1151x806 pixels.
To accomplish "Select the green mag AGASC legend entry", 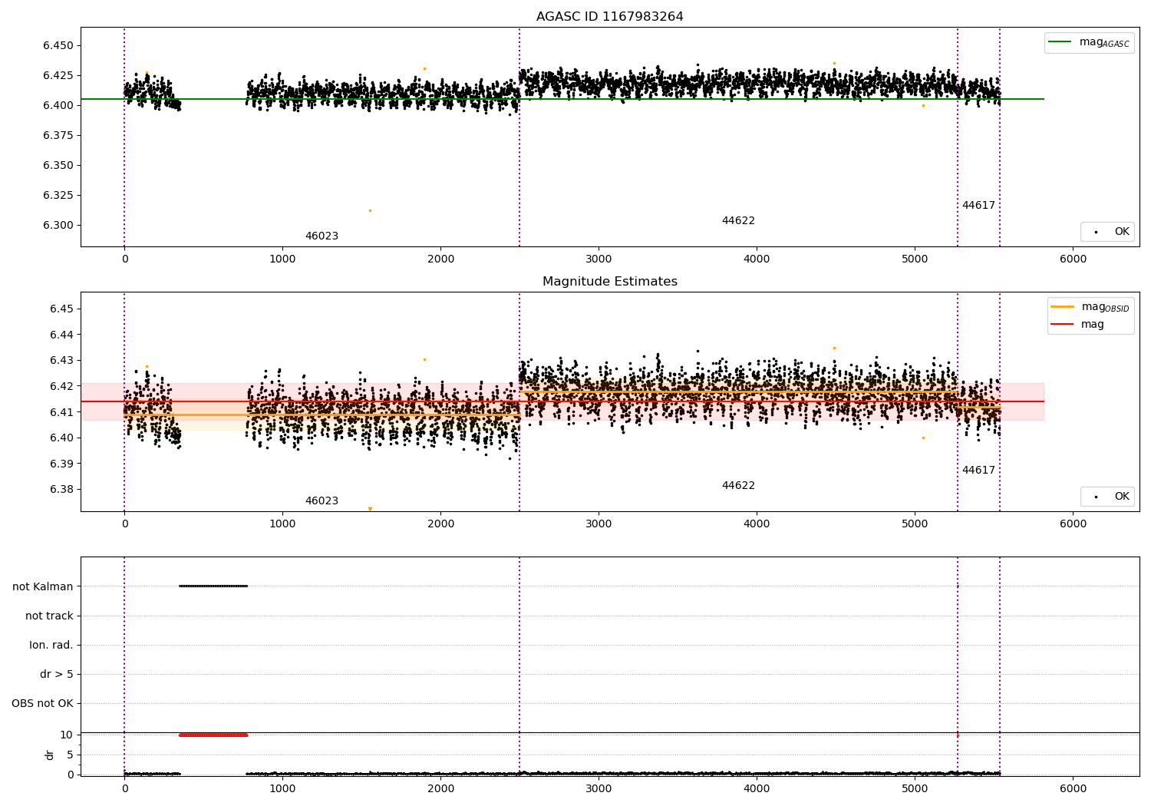I will pos(1089,42).
